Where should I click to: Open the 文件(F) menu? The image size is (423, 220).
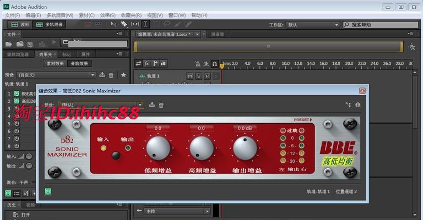tap(13, 15)
